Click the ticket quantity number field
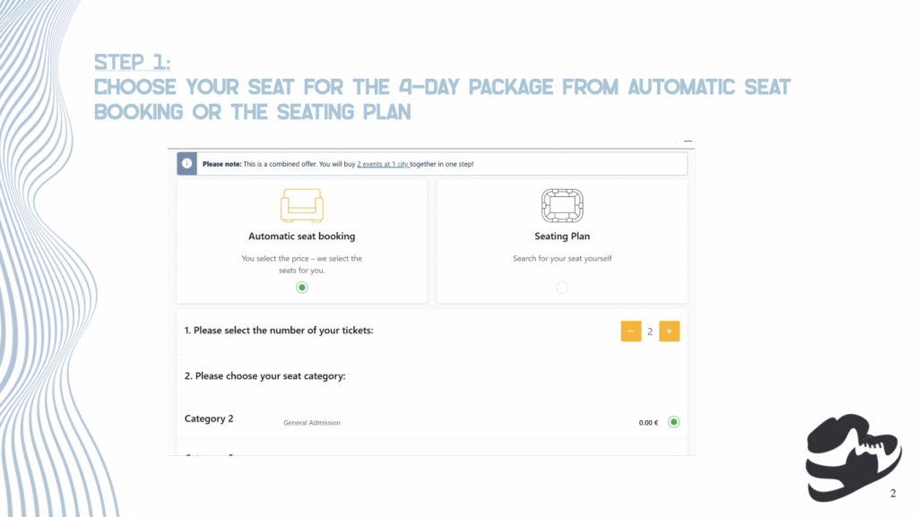The width and height of the screenshot is (918, 517). [x=650, y=331]
